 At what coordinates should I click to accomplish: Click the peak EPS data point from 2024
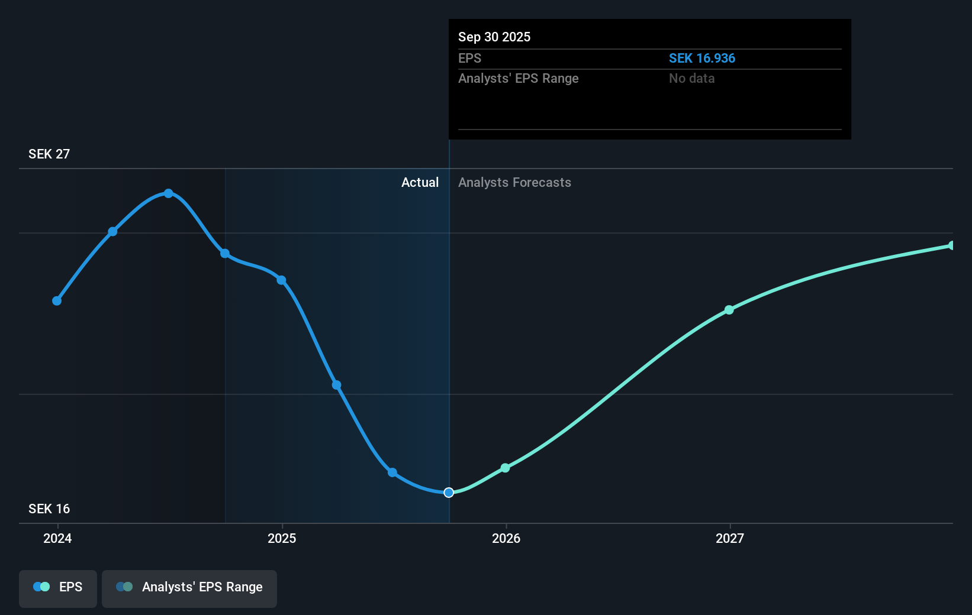[x=169, y=193]
